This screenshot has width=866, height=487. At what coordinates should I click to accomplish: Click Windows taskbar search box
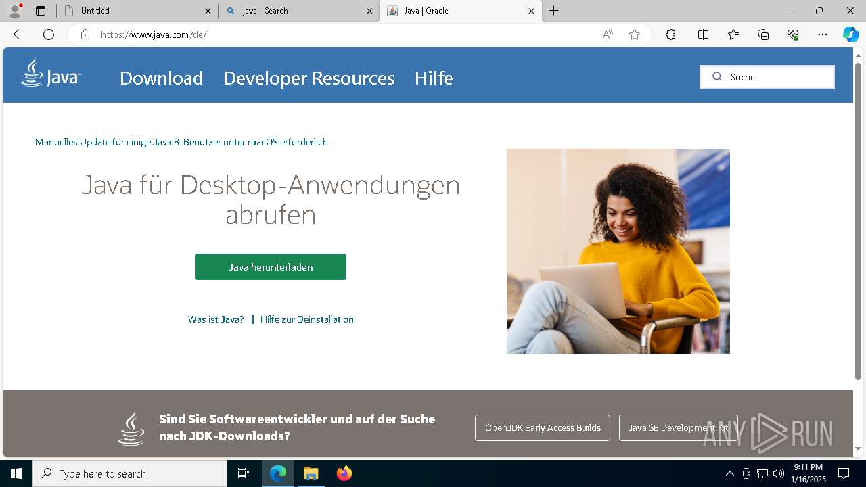tap(130, 473)
